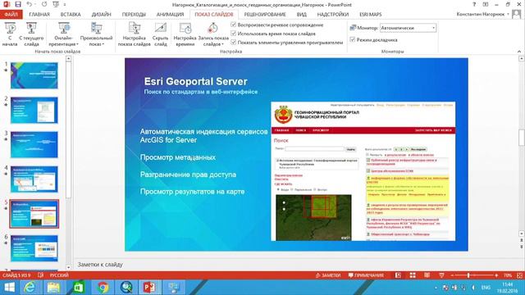Open Google Chrome from taskbar
525x295 pixels.
pos(103,288)
